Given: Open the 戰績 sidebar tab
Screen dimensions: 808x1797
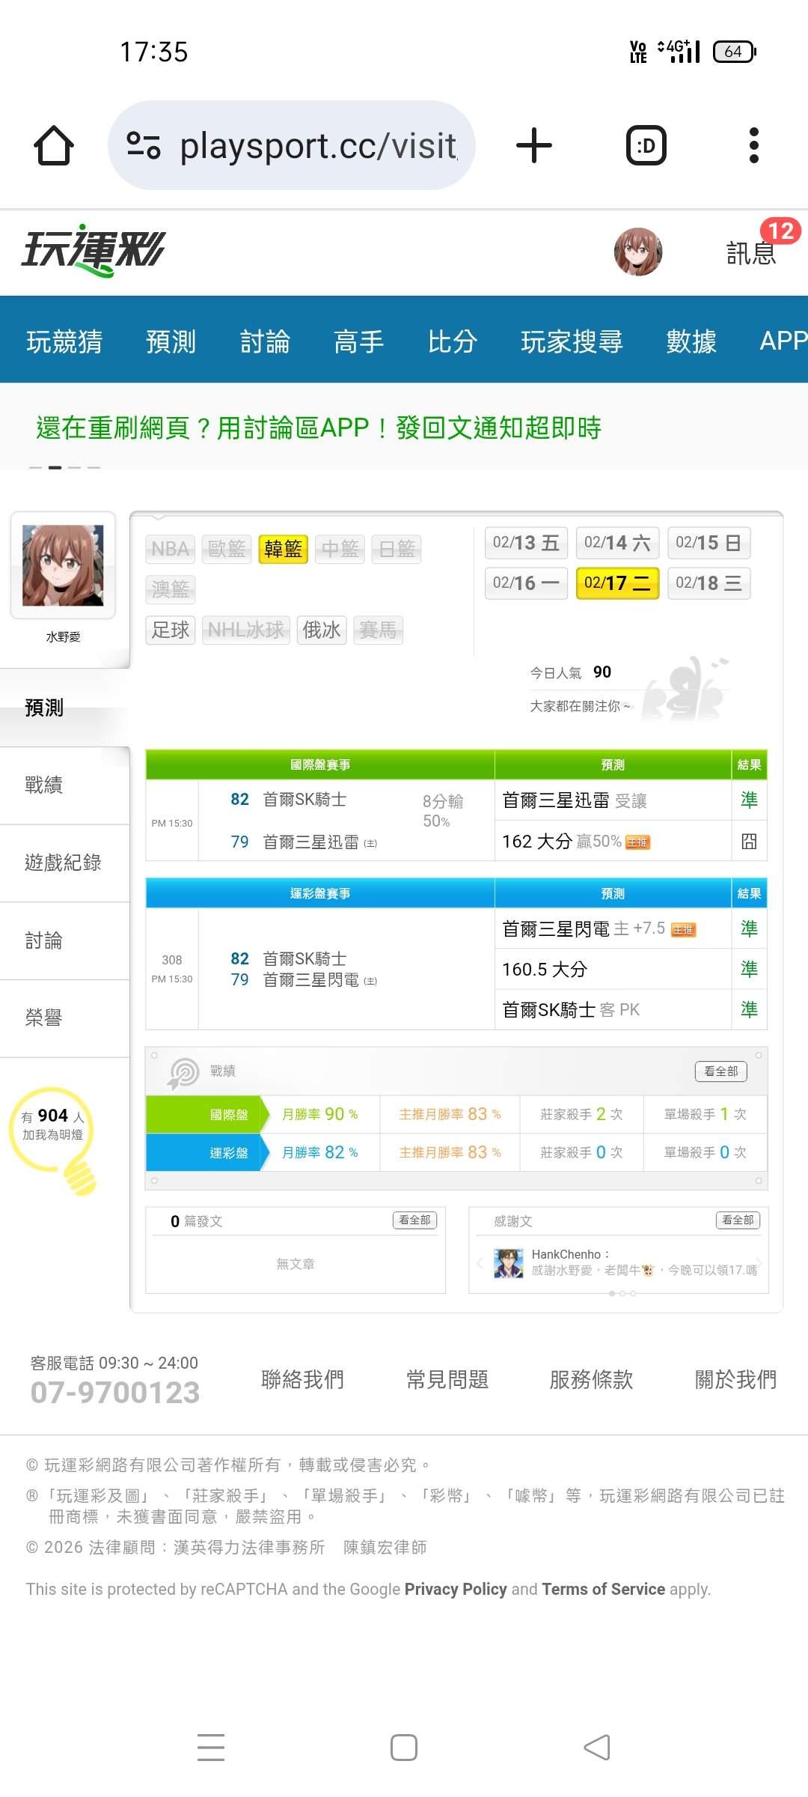Looking at the screenshot, I should point(65,785).
